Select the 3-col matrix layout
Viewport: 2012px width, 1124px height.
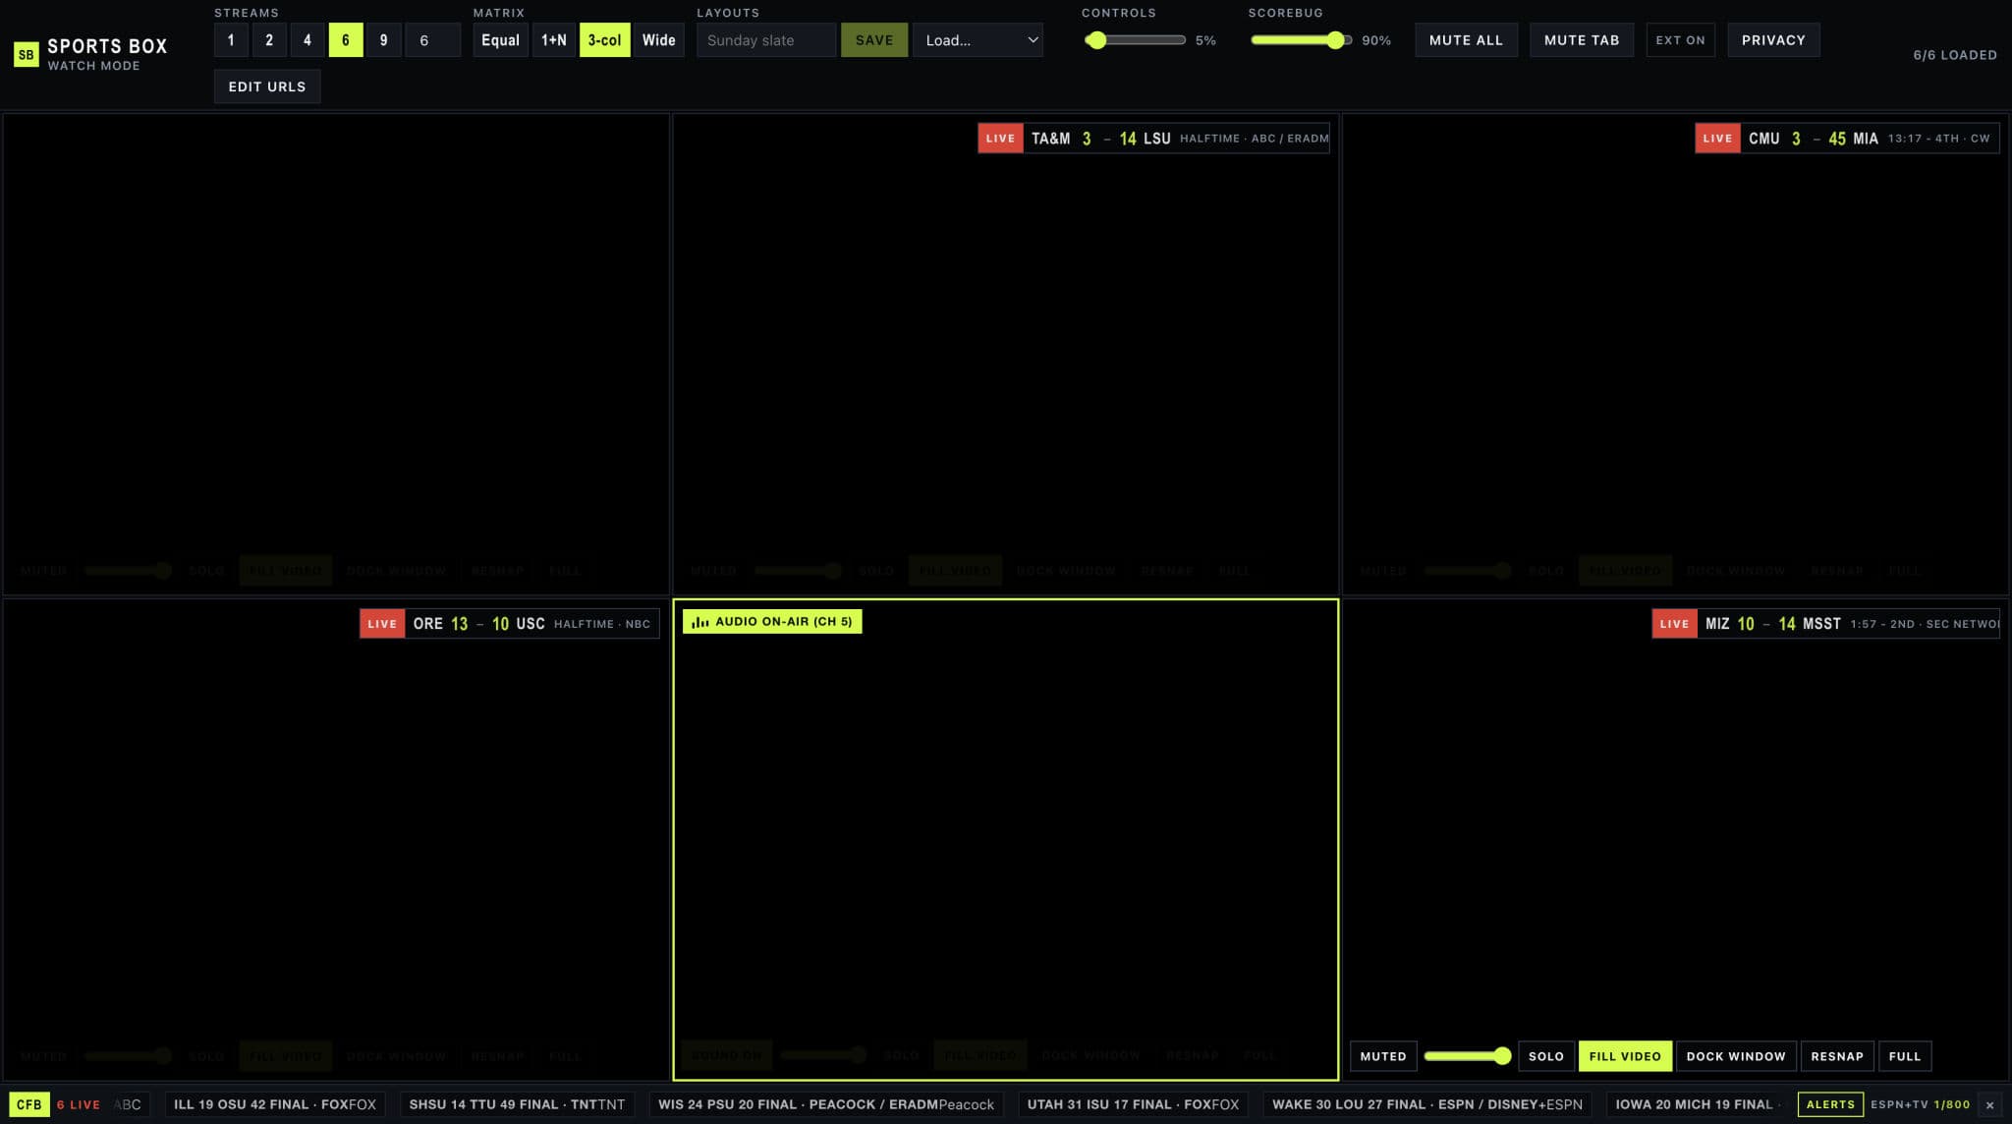[x=604, y=40]
